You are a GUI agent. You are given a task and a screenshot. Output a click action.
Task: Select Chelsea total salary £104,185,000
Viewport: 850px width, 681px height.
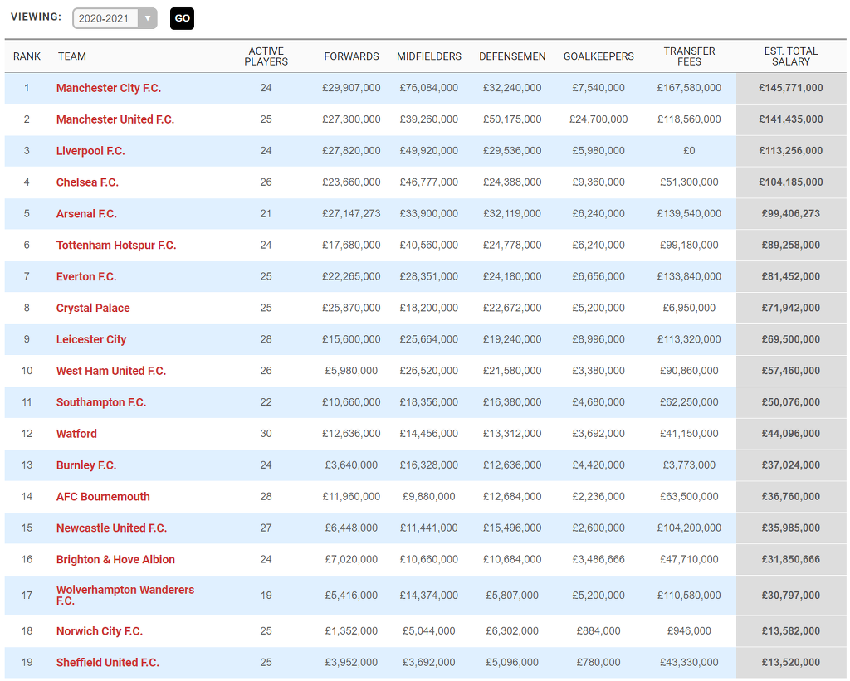[791, 182]
